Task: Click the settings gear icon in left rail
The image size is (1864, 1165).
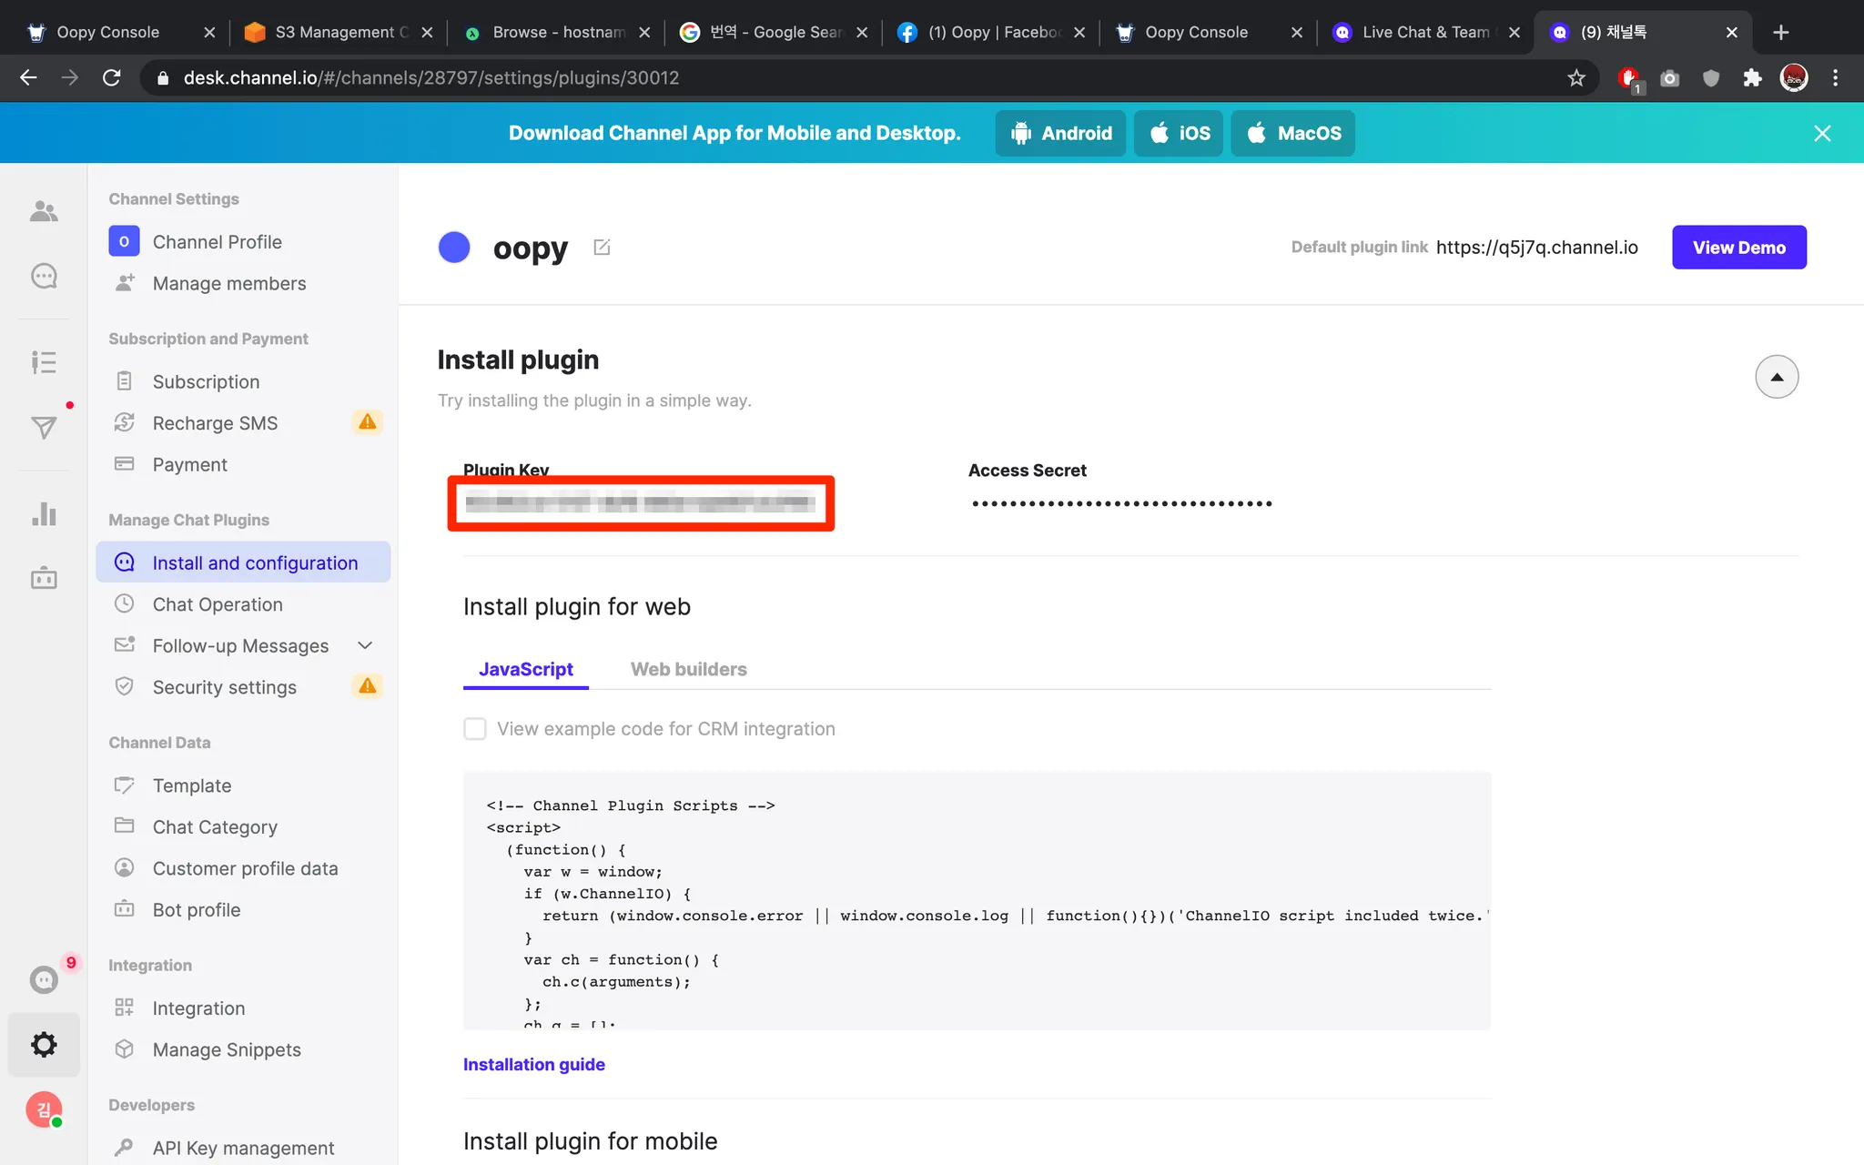Action: click(x=44, y=1044)
